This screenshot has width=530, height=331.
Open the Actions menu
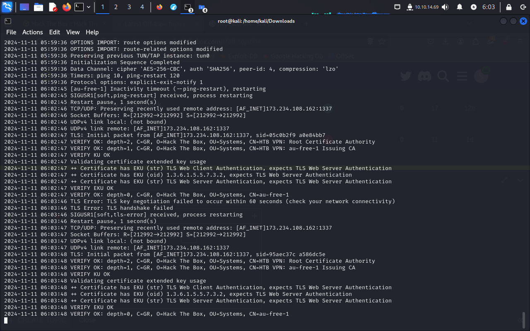(32, 32)
